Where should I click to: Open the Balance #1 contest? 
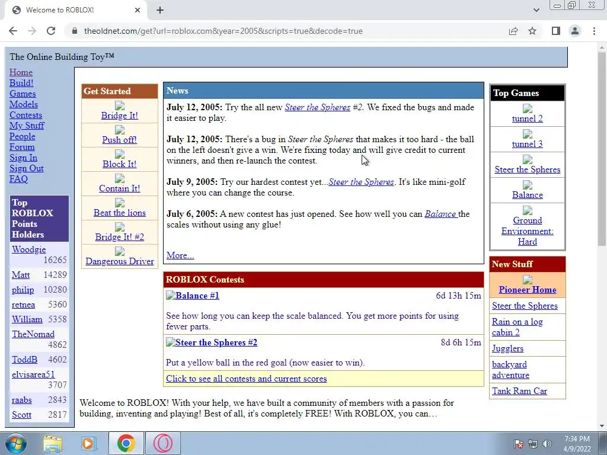point(197,296)
